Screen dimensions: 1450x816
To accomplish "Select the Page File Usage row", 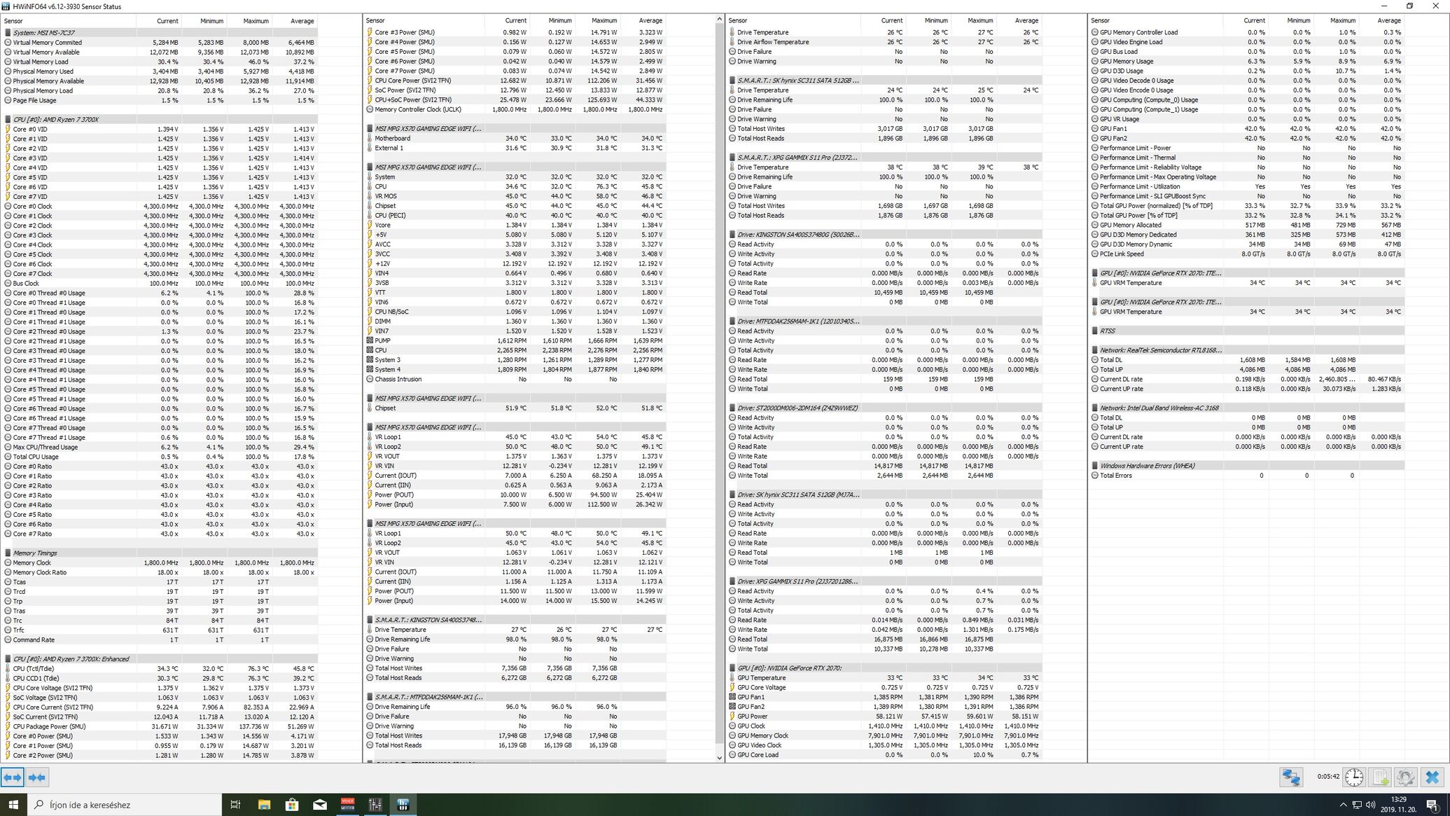I will [160, 100].
